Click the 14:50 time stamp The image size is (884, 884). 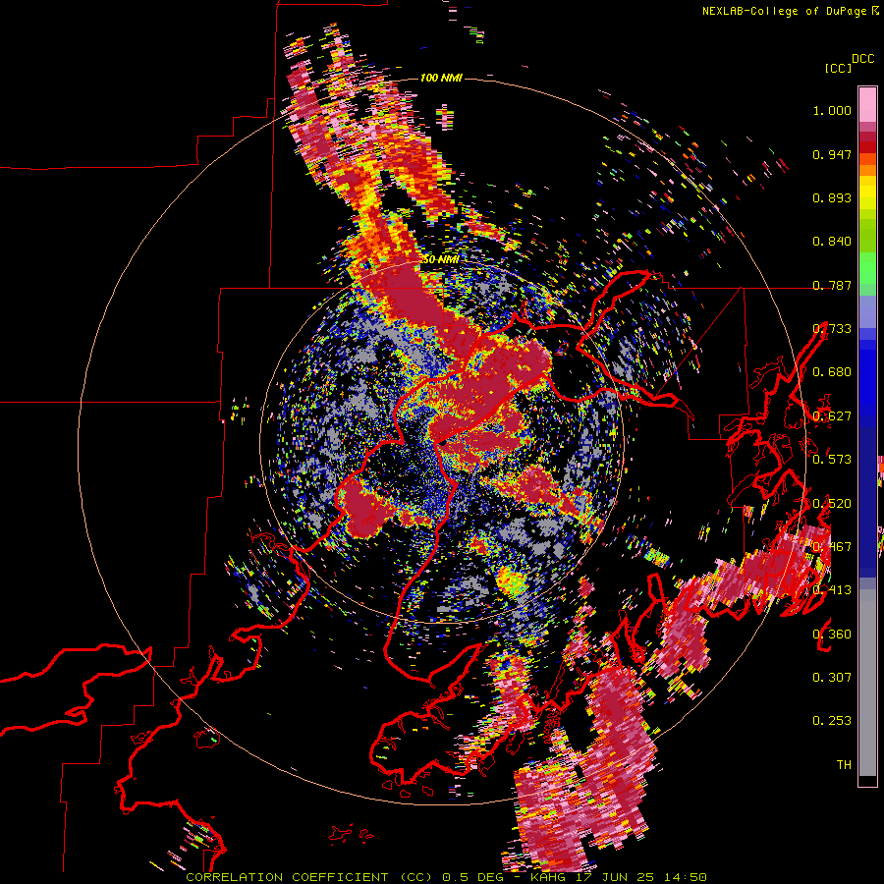tap(686, 877)
